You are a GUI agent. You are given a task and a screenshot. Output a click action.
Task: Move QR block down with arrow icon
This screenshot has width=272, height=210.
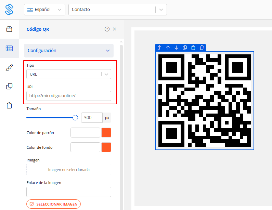pyautogui.click(x=176, y=48)
